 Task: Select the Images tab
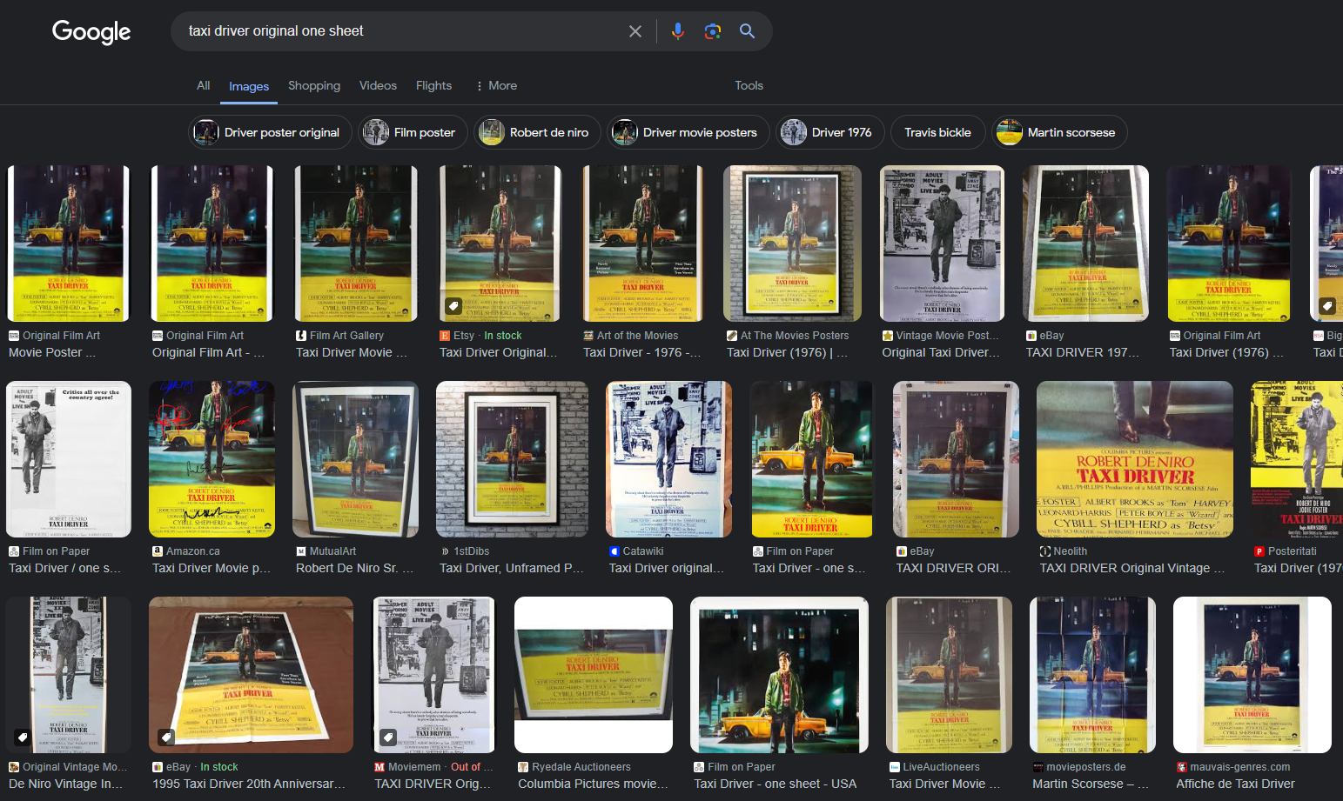(249, 86)
